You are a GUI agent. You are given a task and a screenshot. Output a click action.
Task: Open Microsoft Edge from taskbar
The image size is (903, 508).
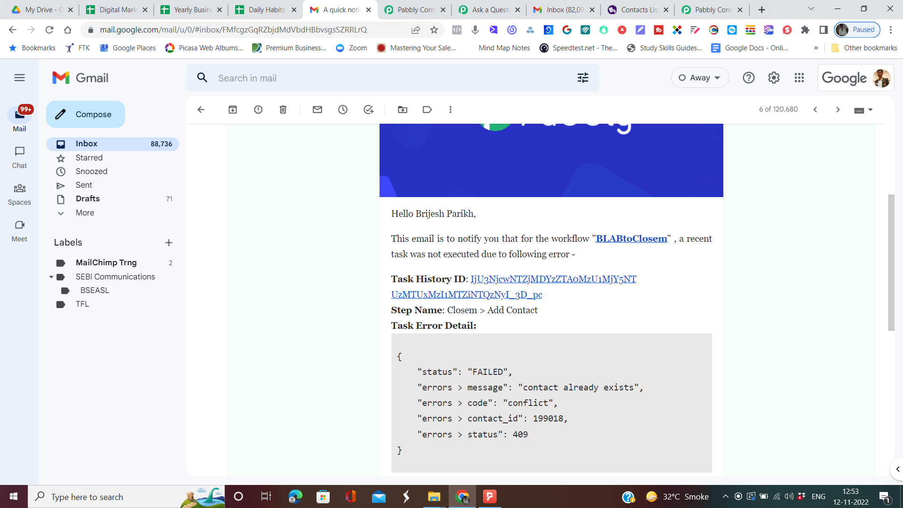pyautogui.click(x=295, y=496)
